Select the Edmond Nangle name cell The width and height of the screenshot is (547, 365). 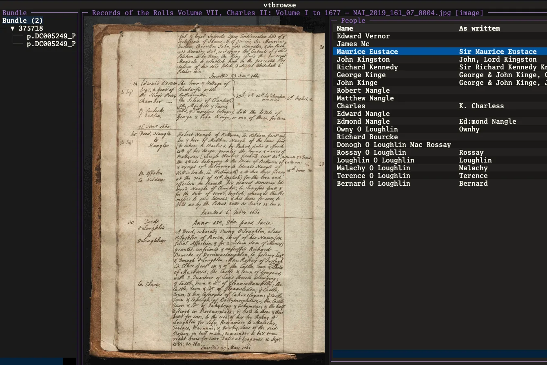(363, 121)
